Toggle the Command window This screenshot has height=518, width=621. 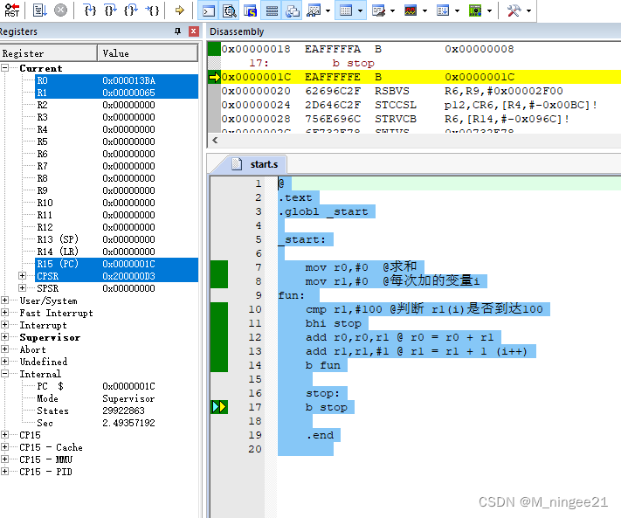pos(209,10)
